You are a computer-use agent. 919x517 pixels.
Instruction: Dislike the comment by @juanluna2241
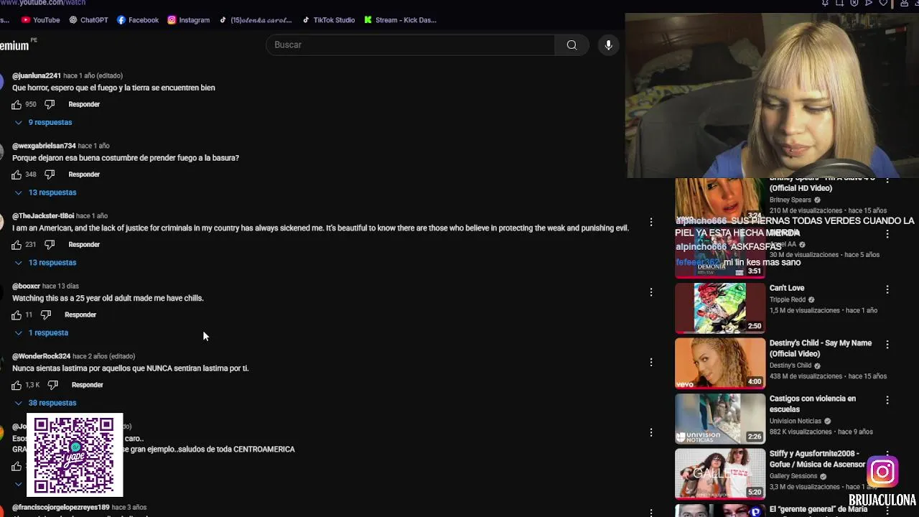(50, 105)
